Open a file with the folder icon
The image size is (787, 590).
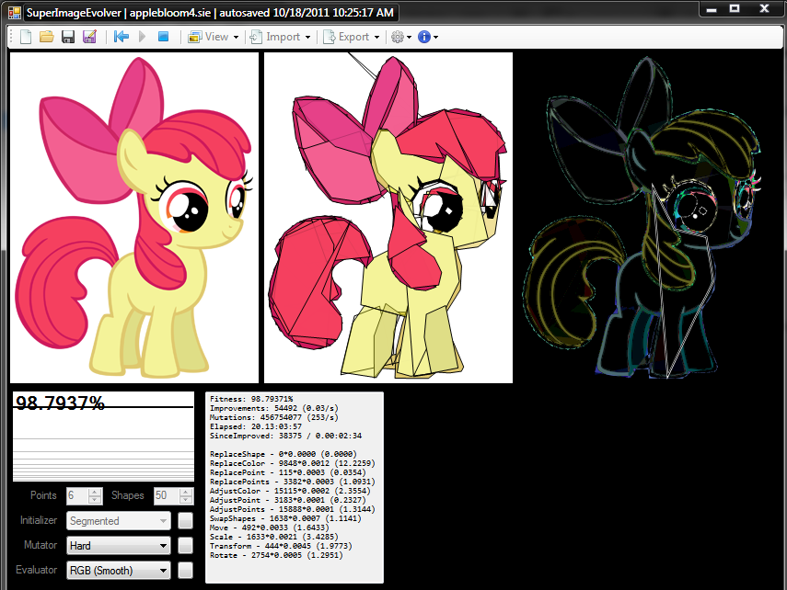click(x=47, y=37)
